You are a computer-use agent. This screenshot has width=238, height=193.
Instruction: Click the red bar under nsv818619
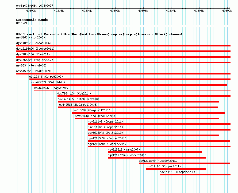tap(155, 152)
